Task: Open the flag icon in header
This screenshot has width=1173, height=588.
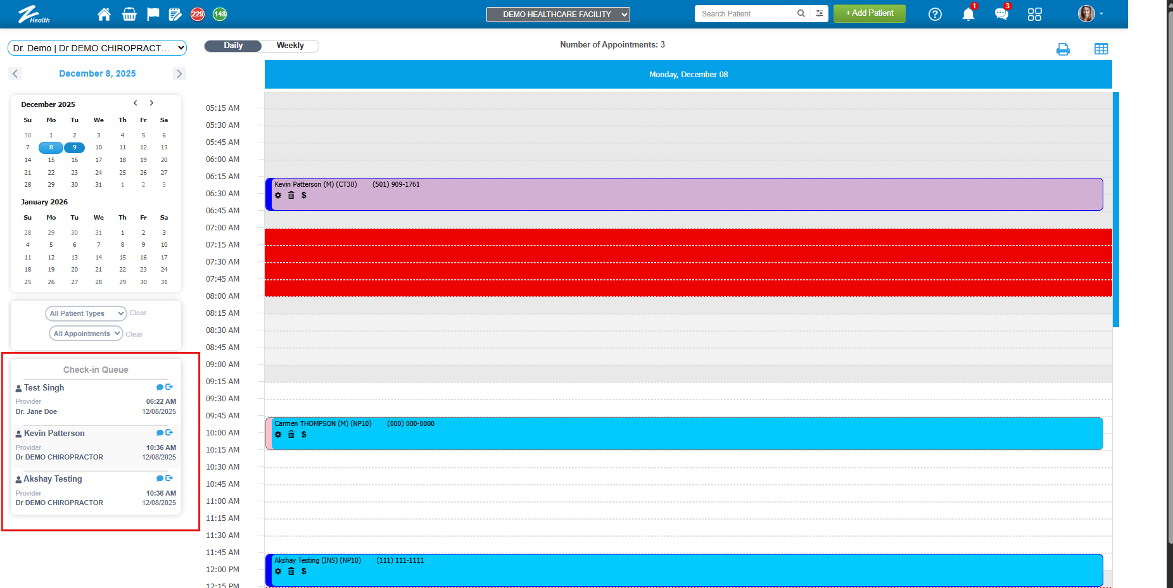Action: [153, 14]
